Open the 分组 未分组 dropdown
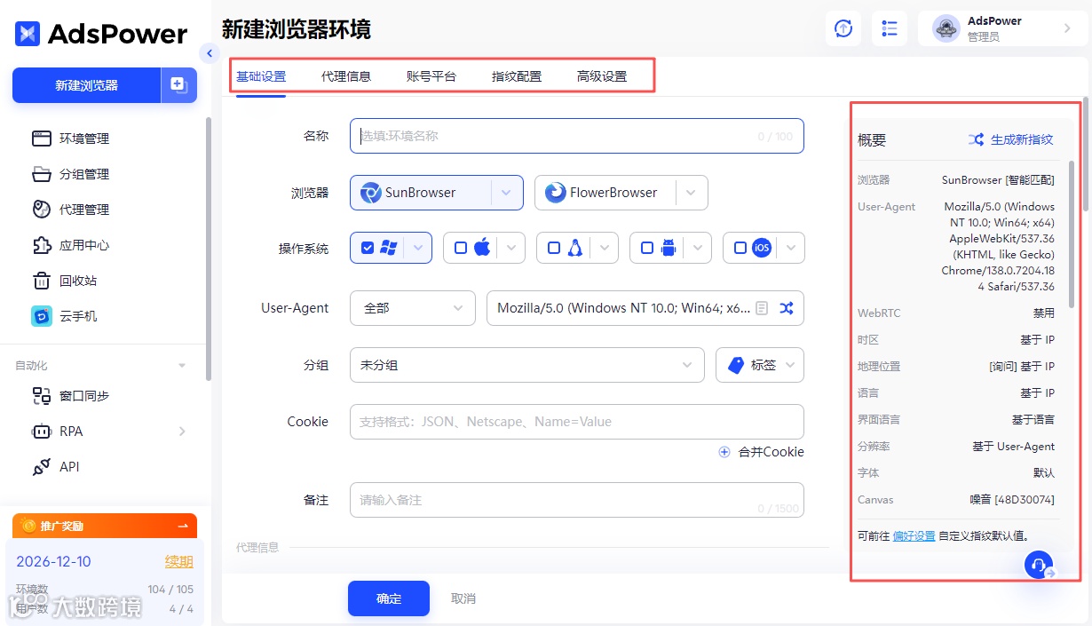The width and height of the screenshot is (1092, 626). coord(527,365)
